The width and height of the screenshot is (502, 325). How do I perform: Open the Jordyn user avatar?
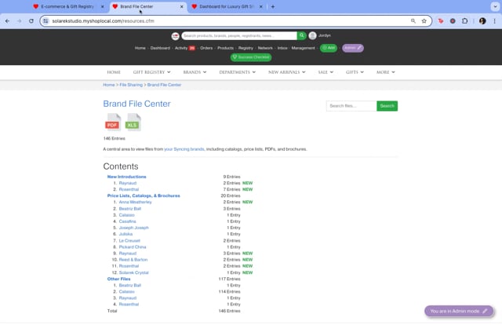312,35
